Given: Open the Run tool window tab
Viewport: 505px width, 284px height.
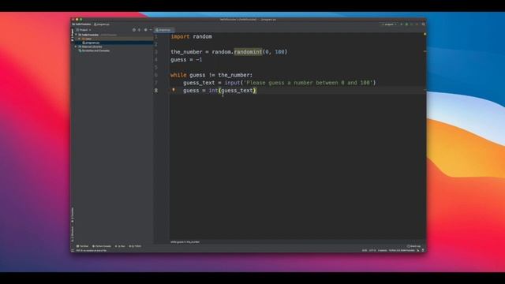Looking at the screenshot, I should [x=121, y=246].
